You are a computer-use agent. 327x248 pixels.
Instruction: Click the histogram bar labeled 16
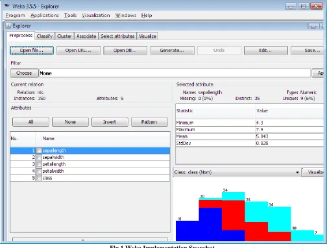click(x=188, y=230)
